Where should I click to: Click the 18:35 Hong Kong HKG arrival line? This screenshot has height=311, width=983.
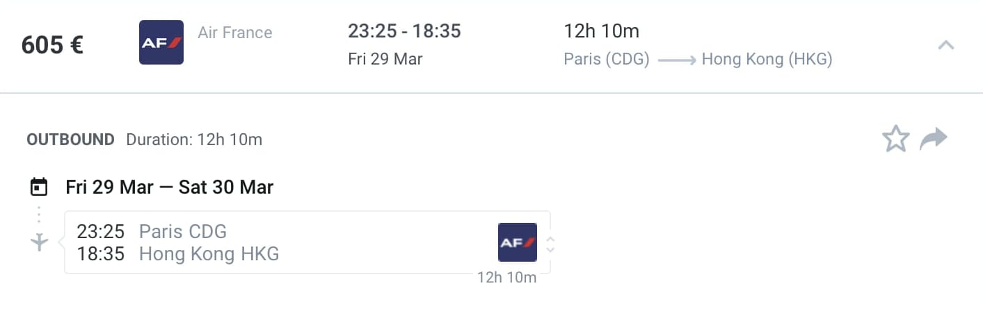tap(177, 254)
